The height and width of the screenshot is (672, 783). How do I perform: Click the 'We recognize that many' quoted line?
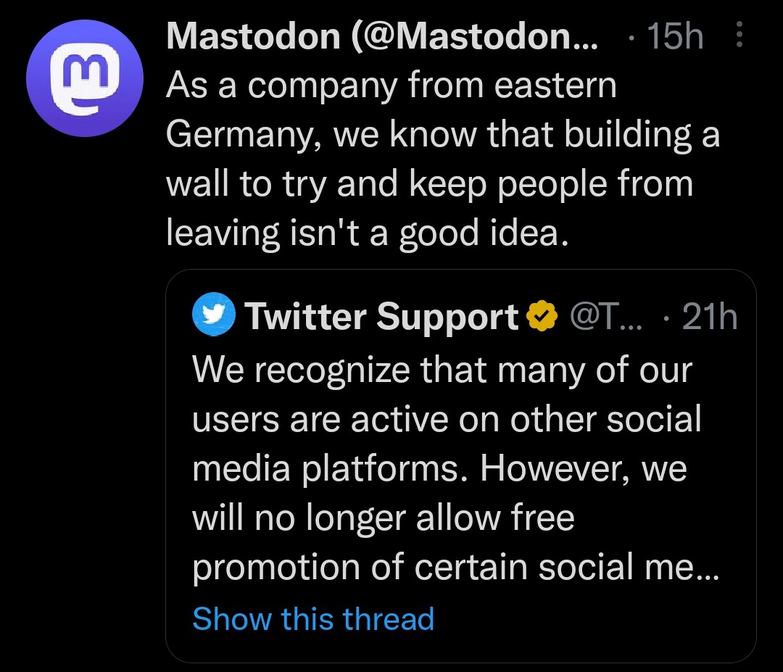point(442,370)
